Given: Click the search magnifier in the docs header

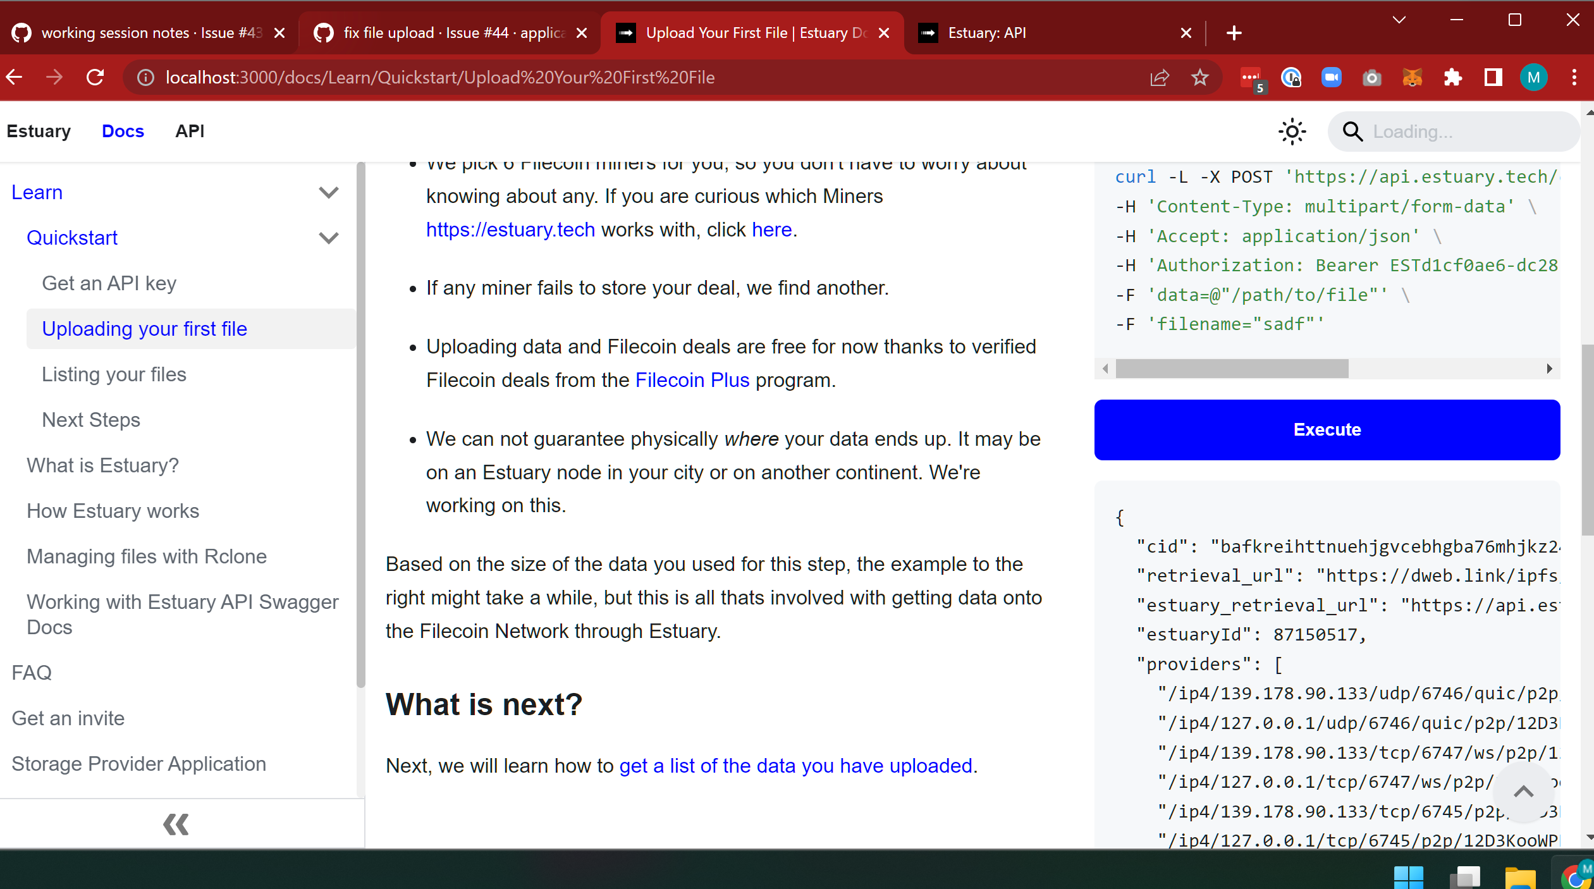Looking at the screenshot, I should 1353,132.
